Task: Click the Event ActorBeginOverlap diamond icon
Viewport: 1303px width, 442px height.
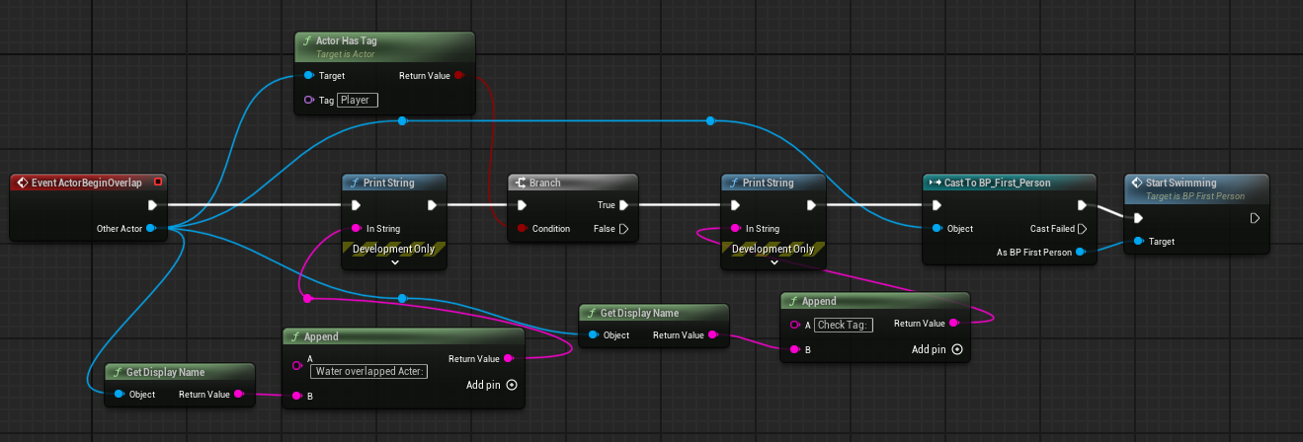Action: (x=23, y=183)
